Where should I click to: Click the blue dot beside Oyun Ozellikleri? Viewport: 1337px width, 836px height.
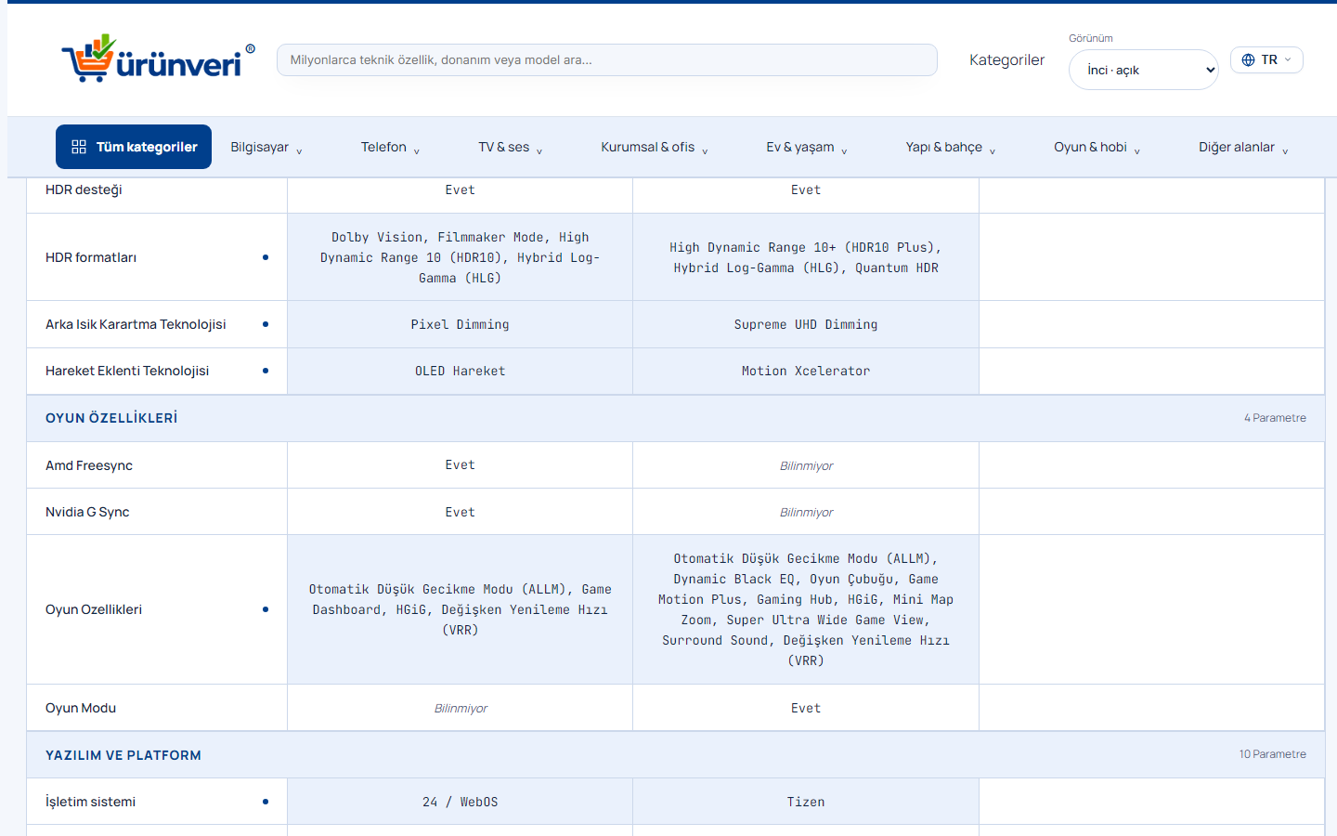[x=266, y=609]
